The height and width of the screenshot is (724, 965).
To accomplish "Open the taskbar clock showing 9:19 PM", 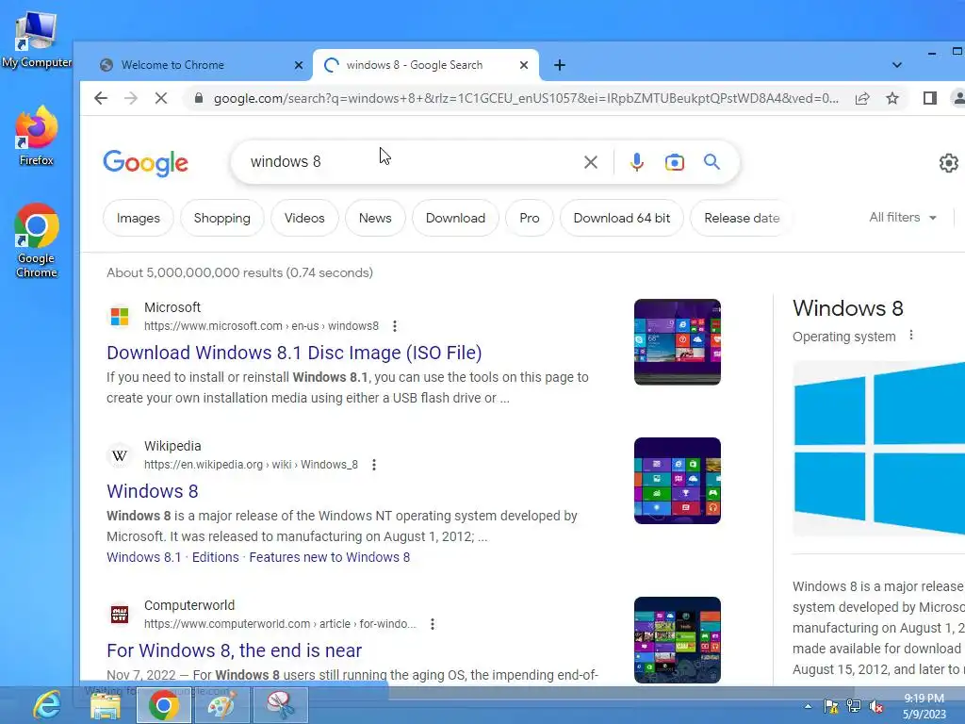I will (x=924, y=706).
